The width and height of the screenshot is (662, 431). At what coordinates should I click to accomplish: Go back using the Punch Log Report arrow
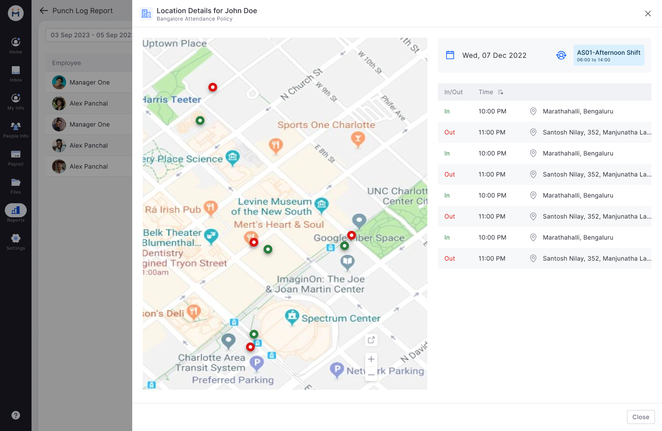click(x=43, y=11)
